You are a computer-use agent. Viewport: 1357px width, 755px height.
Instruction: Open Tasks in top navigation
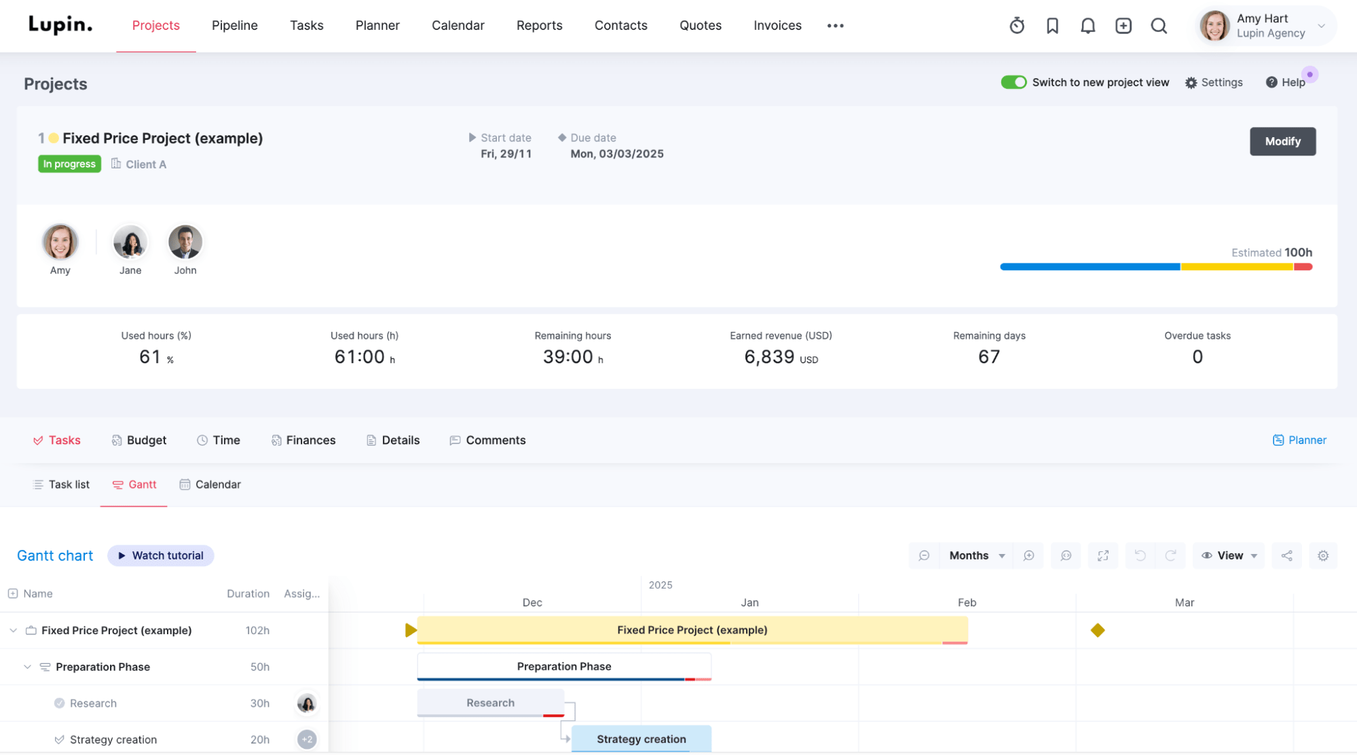click(306, 26)
